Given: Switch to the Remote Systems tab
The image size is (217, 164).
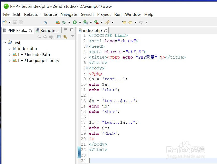Looking at the screenshot, I should 48,30.
